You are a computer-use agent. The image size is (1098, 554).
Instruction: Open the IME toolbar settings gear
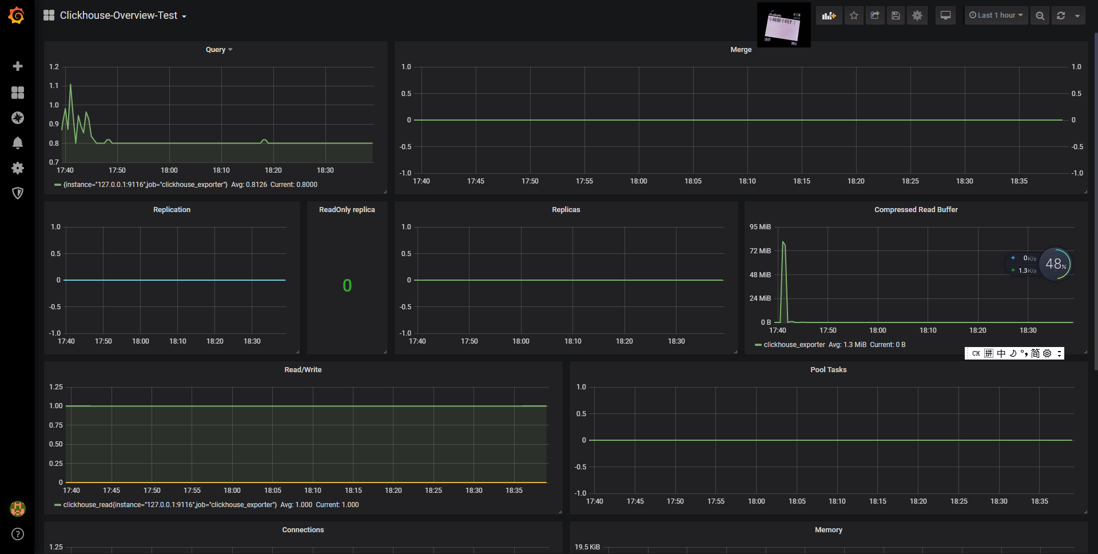click(1047, 353)
